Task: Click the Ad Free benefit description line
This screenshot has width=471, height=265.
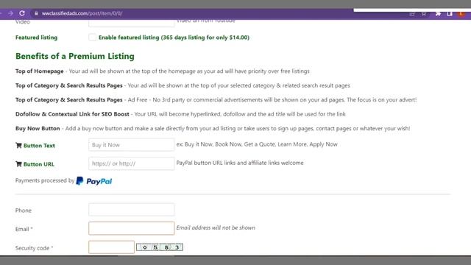Action: [x=216, y=100]
